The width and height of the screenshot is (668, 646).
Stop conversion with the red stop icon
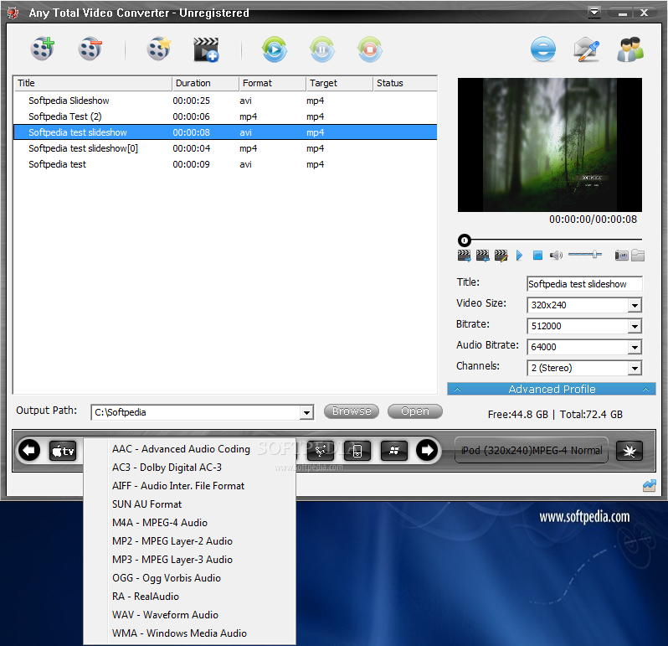(x=370, y=49)
